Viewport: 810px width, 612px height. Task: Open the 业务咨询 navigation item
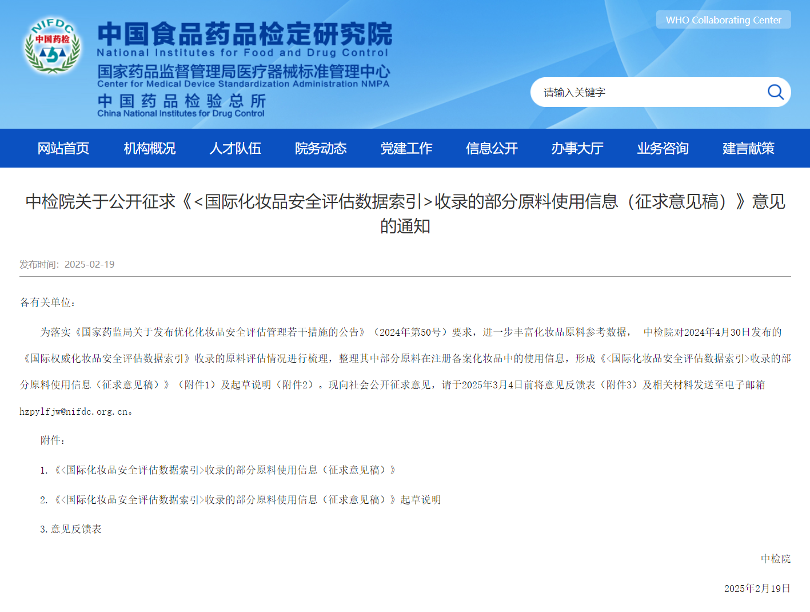[x=663, y=148]
